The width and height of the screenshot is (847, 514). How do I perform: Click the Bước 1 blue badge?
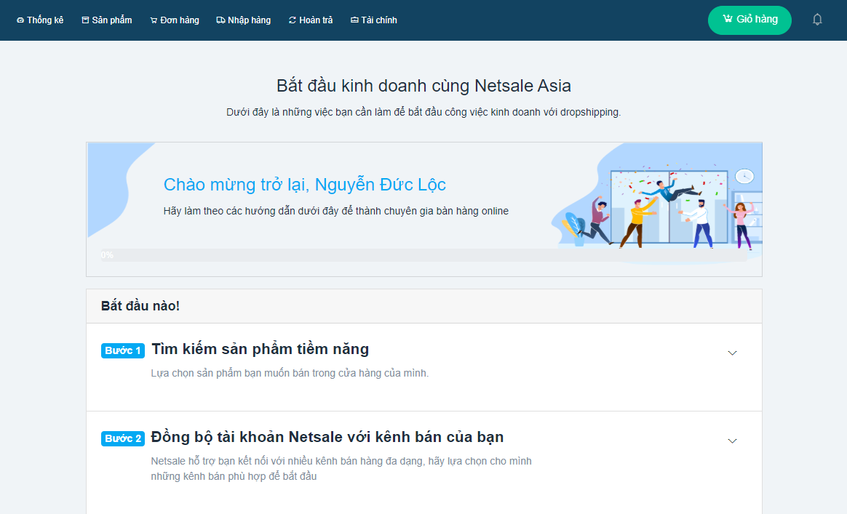pyautogui.click(x=123, y=350)
